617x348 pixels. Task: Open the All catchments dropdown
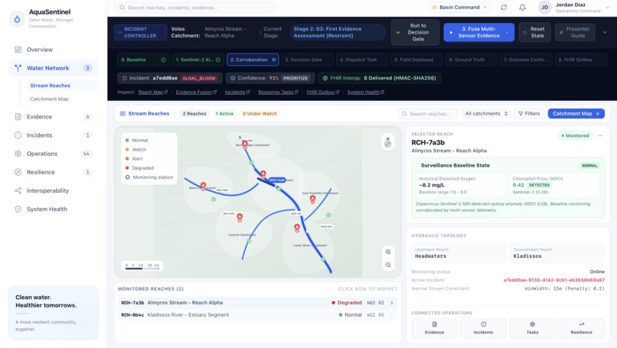coord(486,114)
